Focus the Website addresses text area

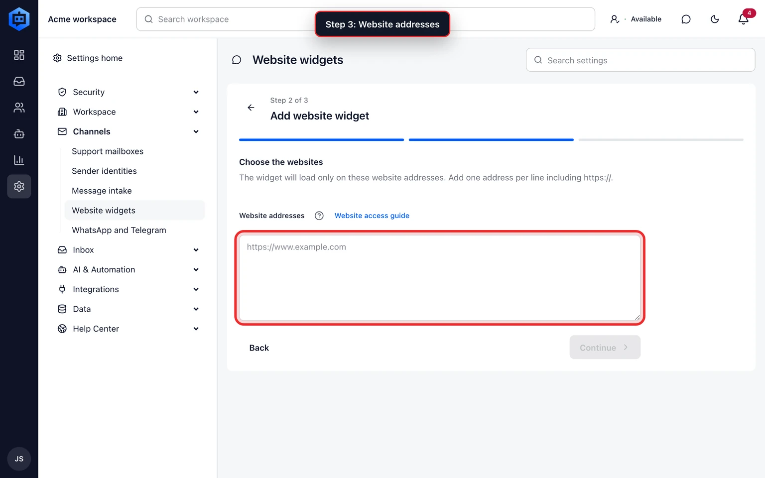click(440, 278)
